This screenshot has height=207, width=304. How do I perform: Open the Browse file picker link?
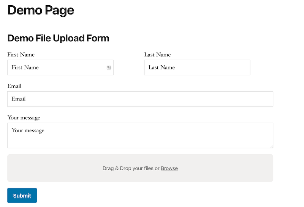[x=169, y=168]
